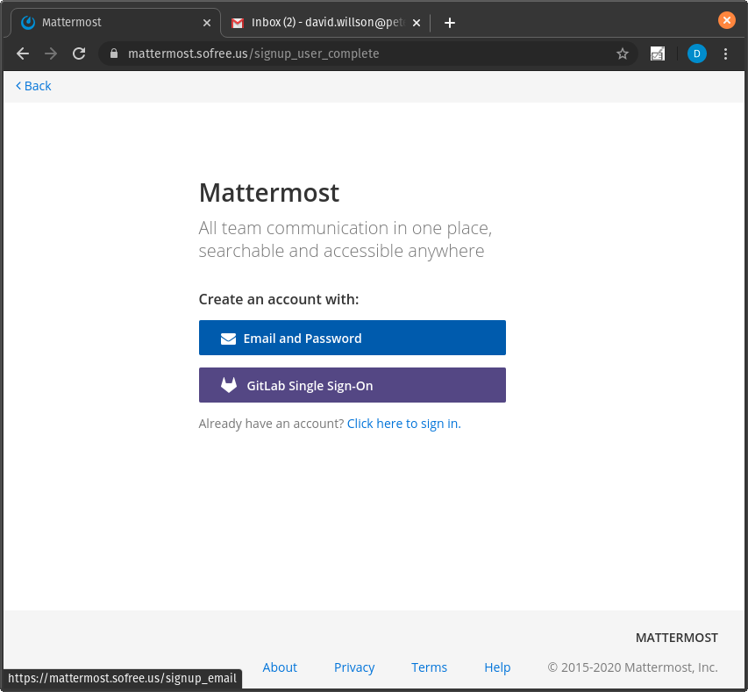Click the browser back arrow
748x692 pixels.
23,54
